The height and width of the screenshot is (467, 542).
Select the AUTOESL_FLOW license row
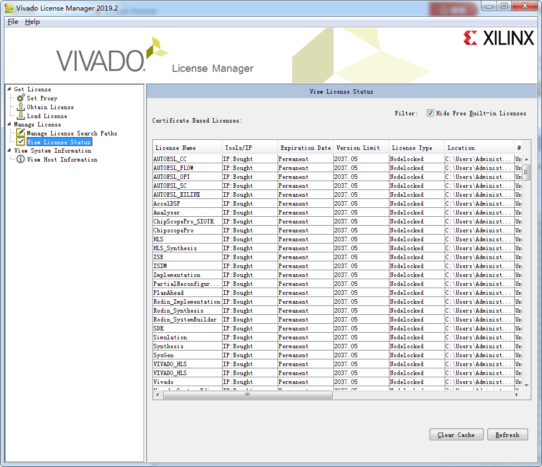pyautogui.click(x=337, y=168)
